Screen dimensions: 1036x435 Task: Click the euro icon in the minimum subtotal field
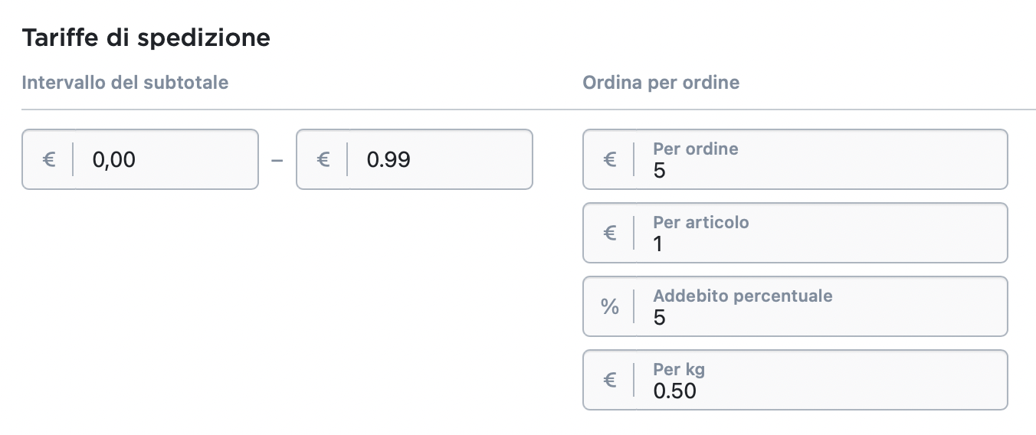(49, 159)
